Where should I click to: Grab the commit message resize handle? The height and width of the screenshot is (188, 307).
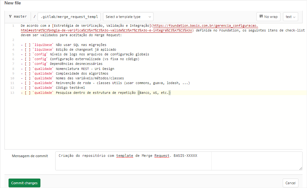coord(300,168)
